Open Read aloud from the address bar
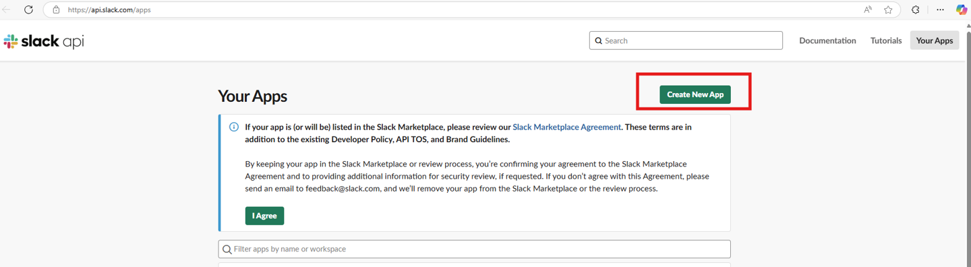The image size is (971, 267). point(868,10)
